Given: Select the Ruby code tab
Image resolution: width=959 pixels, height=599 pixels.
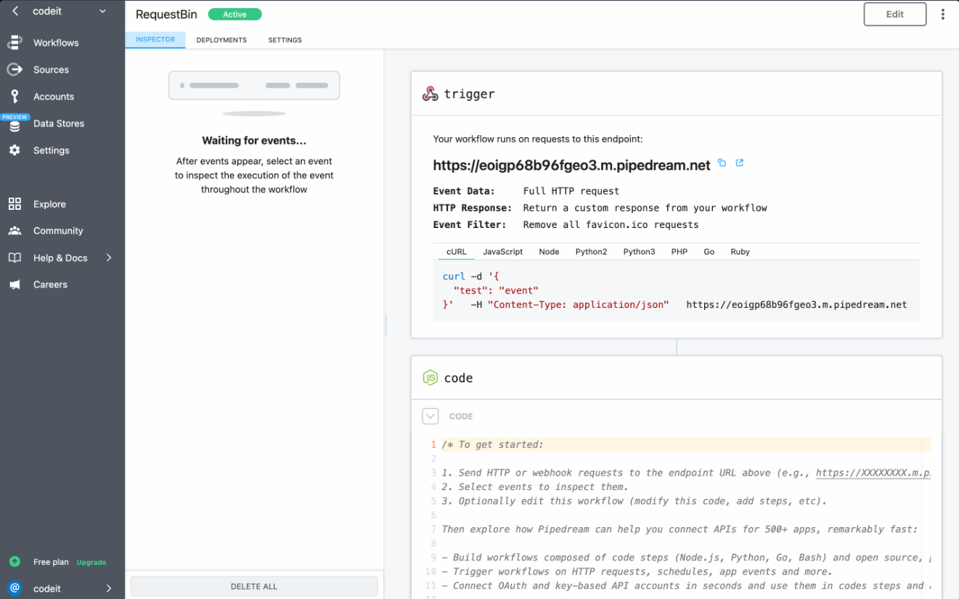Looking at the screenshot, I should click(x=740, y=252).
